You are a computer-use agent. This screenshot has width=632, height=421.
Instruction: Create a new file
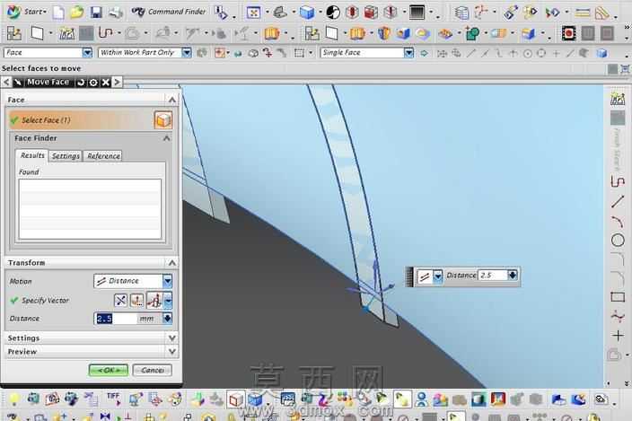pos(58,13)
